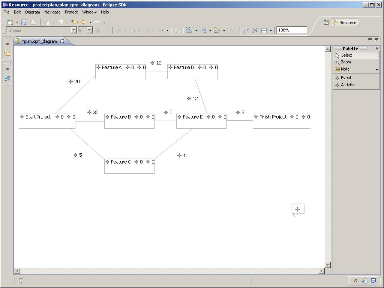The width and height of the screenshot is (384, 288).
Task: Activate the Select palette tool
Action: (x=356, y=55)
